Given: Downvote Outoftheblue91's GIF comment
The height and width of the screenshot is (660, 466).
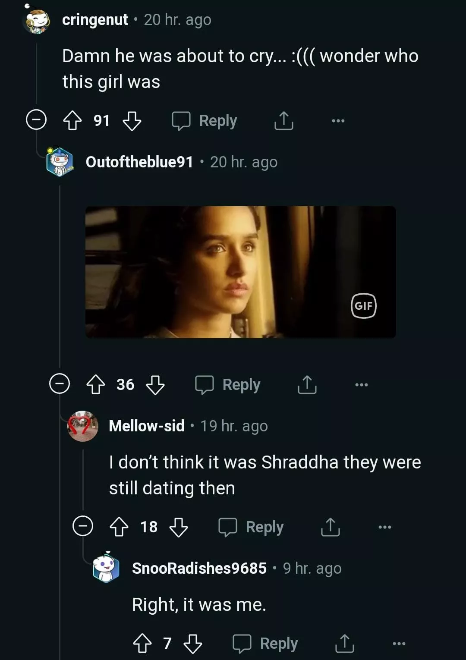Looking at the screenshot, I should click(155, 384).
